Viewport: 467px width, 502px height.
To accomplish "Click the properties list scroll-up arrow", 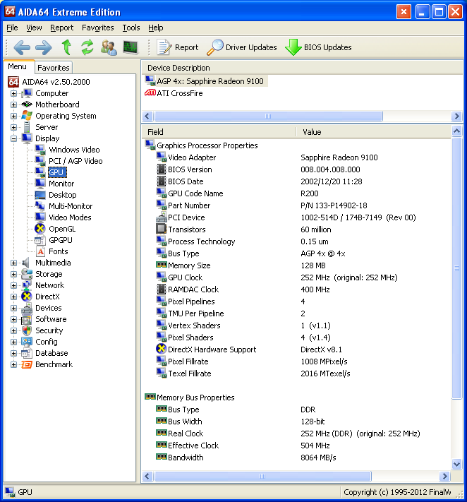I will tap(456, 131).
